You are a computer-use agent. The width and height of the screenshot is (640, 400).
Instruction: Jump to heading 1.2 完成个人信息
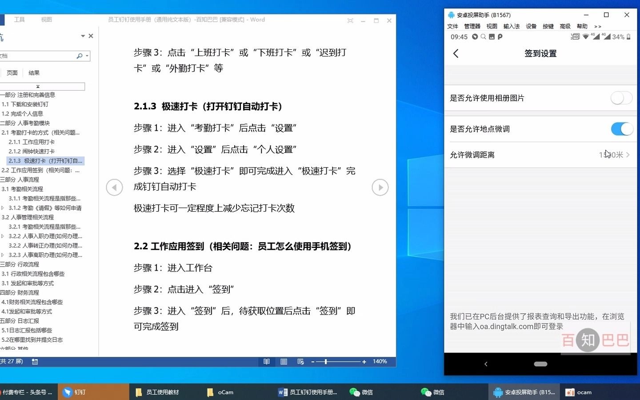pos(22,114)
